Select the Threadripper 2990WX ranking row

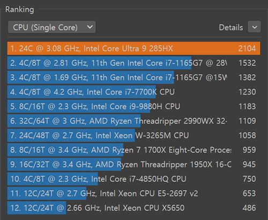coord(133,121)
